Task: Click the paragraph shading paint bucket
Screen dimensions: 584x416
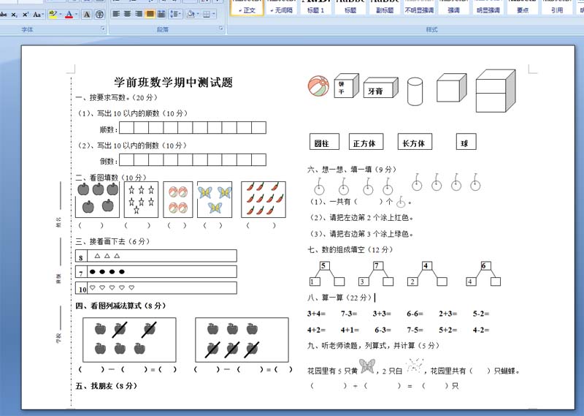Action: tap(191, 14)
